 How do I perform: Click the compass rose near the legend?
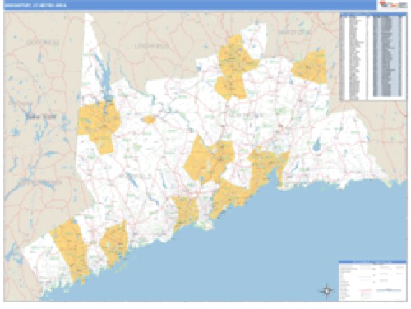point(326,290)
